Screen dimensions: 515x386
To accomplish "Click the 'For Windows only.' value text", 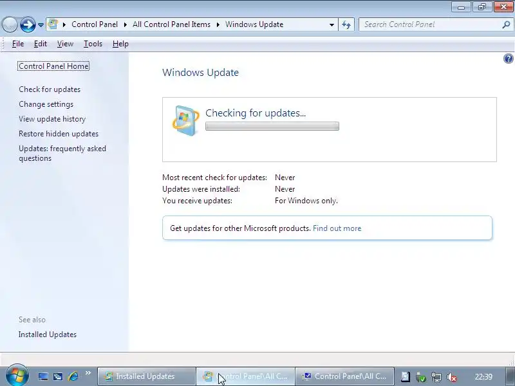I will pyautogui.click(x=306, y=201).
